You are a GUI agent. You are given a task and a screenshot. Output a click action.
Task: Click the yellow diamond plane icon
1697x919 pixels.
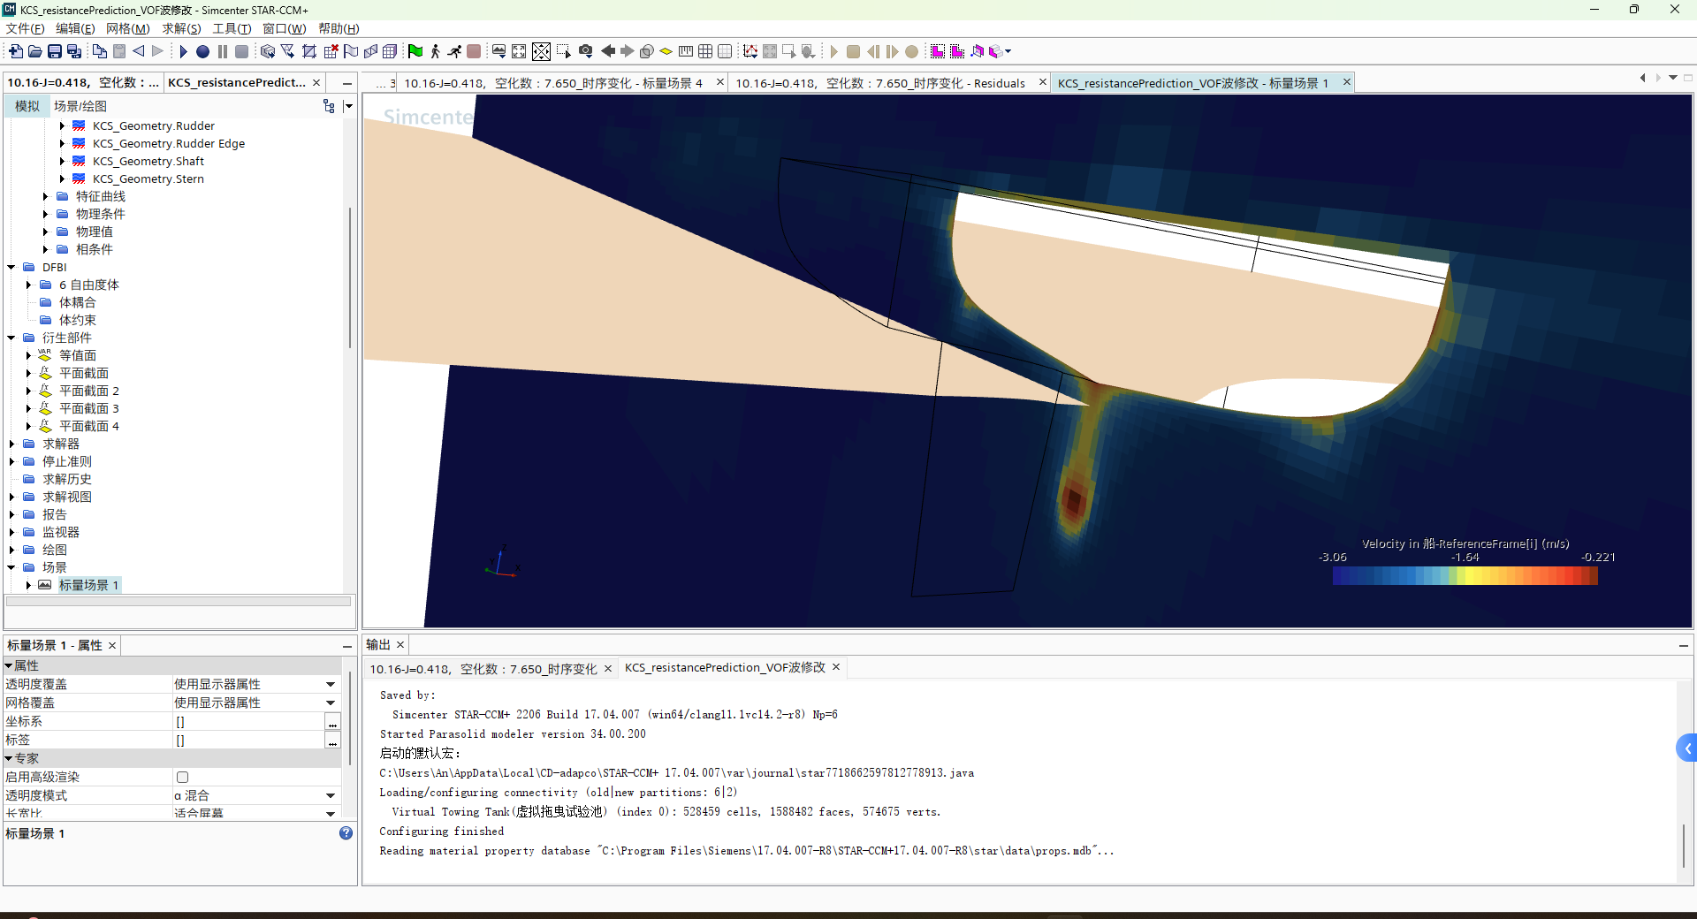(666, 51)
